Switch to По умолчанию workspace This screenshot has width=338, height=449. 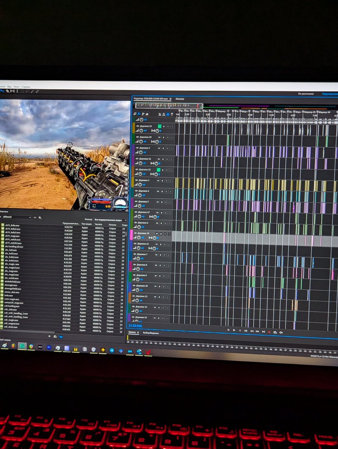(306, 94)
